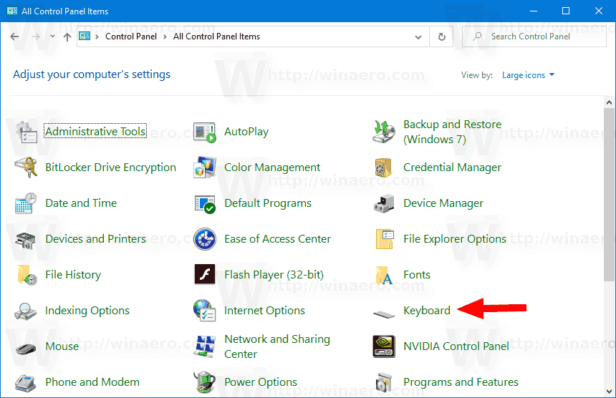Open the Phone and Modem link

(x=92, y=382)
